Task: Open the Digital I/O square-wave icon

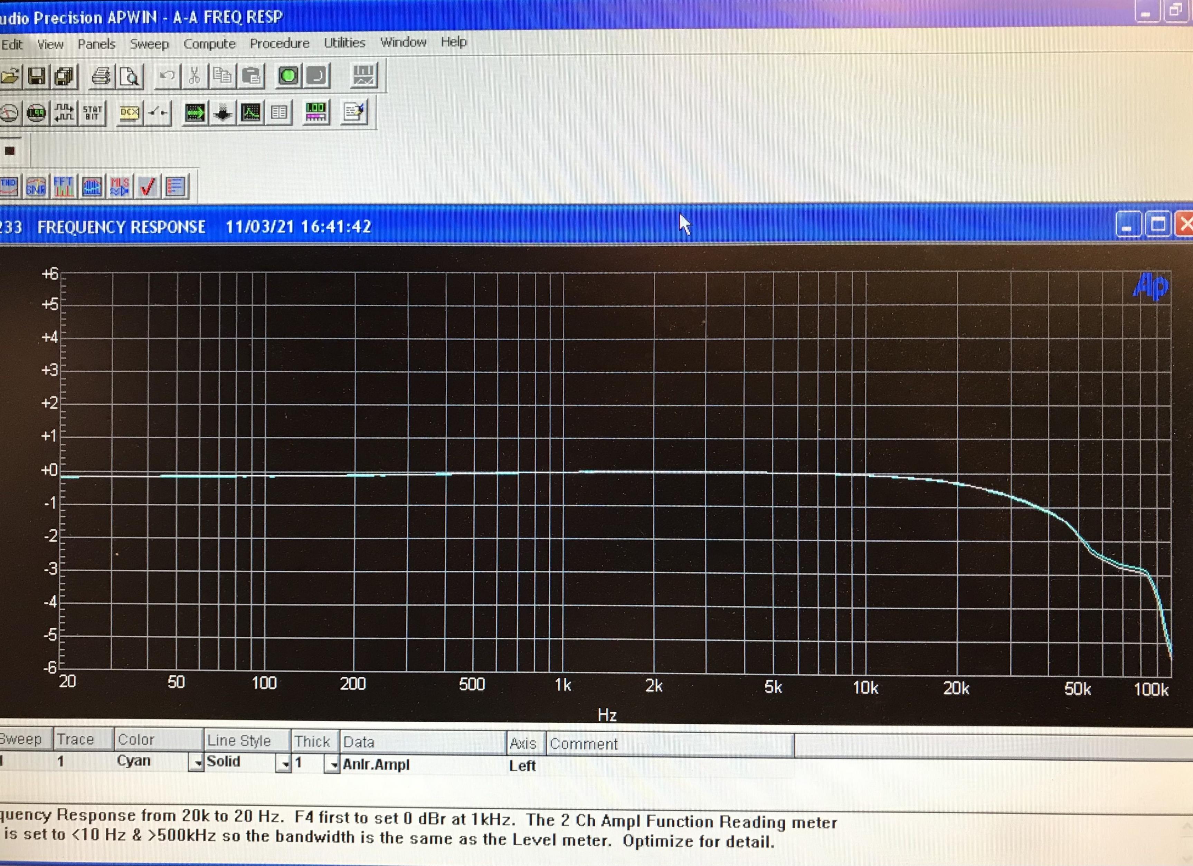Action: click(64, 113)
